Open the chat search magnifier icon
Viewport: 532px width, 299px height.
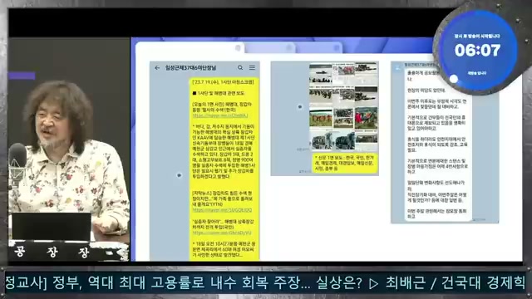point(240,68)
